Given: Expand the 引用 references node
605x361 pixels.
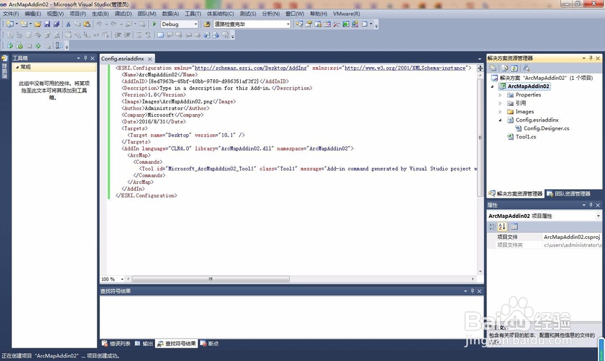Looking at the screenshot, I should (x=500, y=103).
